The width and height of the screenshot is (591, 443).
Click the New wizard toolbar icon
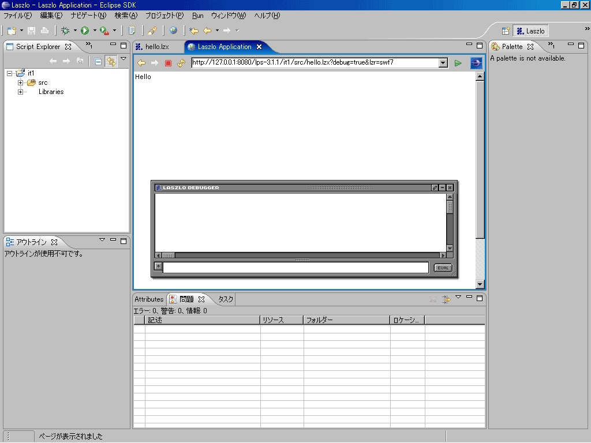click(12, 31)
